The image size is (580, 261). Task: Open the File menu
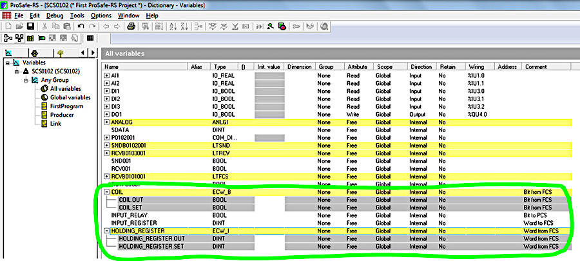[x=19, y=15]
